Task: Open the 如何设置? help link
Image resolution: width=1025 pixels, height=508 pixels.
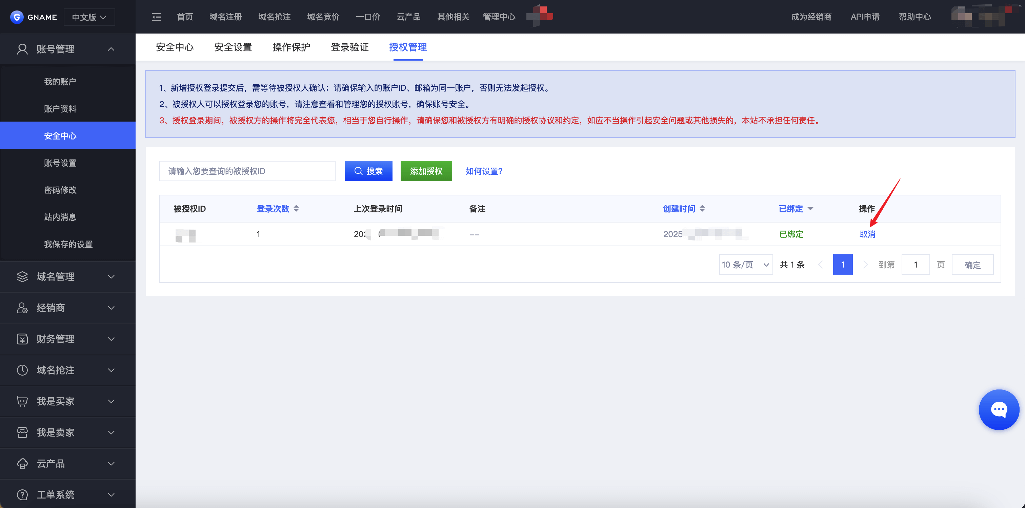Action: click(x=484, y=171)
